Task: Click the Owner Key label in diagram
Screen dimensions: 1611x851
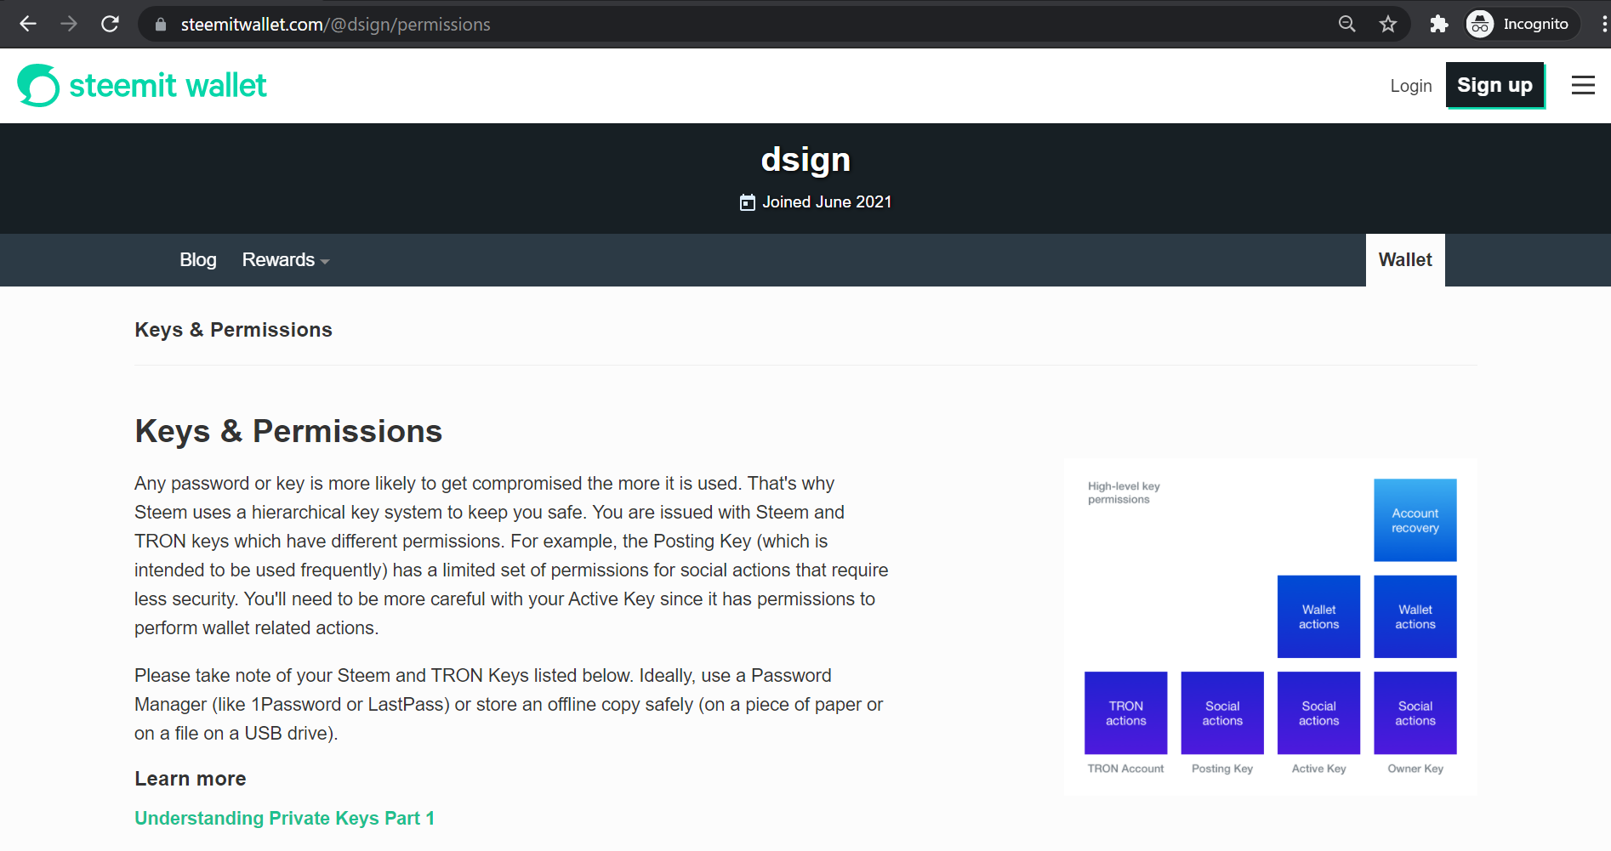Action: coord(1415,769)
